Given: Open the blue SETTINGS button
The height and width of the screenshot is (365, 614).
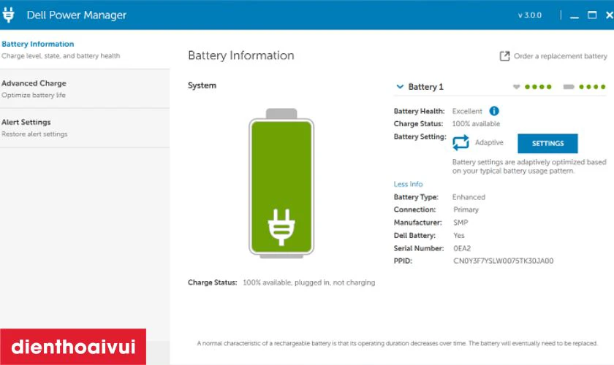Looking at the screenshot, I should click(547, 144).
